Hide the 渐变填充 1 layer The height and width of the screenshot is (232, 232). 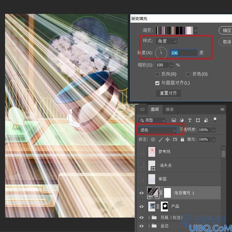point(142,193)
